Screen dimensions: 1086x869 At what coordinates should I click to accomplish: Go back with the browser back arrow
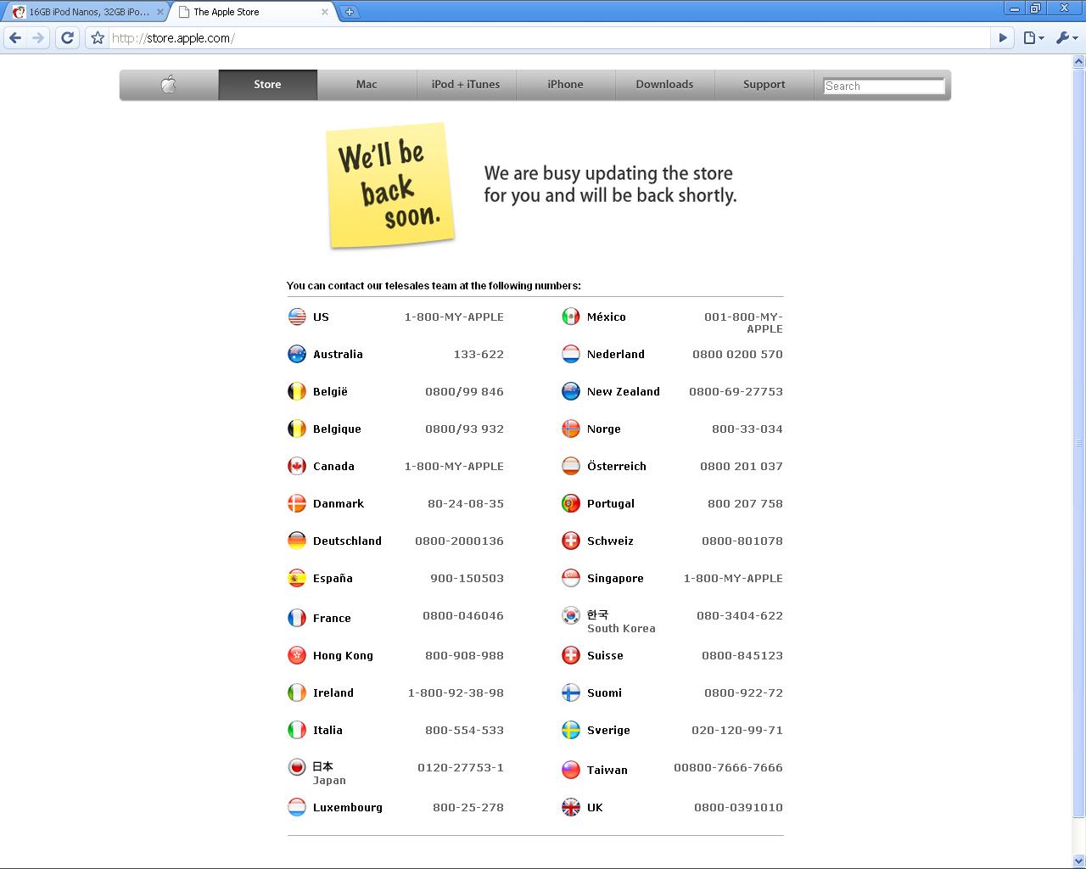pos(14,37)
